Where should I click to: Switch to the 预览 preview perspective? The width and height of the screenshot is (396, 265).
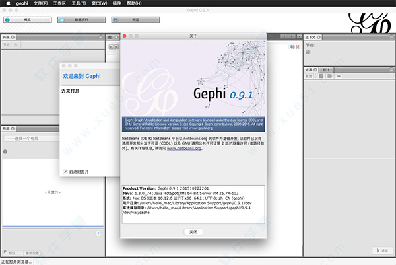click(135, 20)
